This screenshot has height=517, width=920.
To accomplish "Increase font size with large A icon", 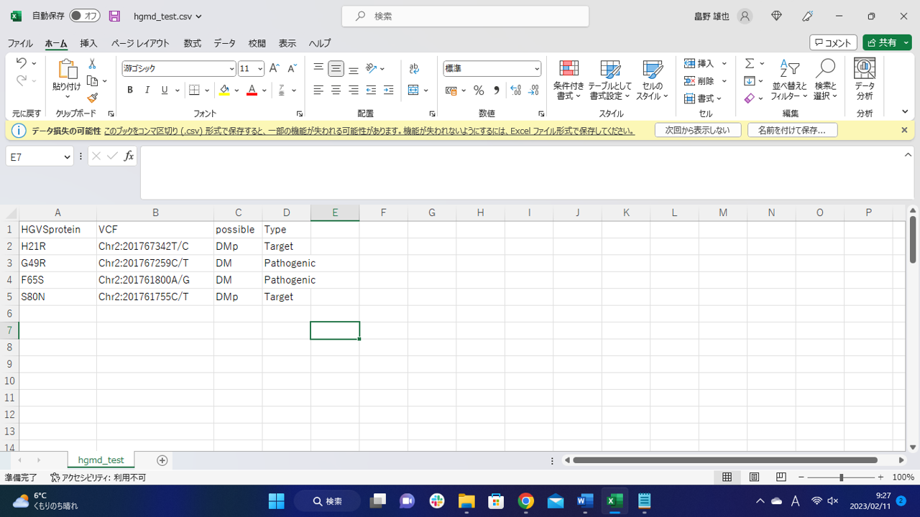I will 274,69.
